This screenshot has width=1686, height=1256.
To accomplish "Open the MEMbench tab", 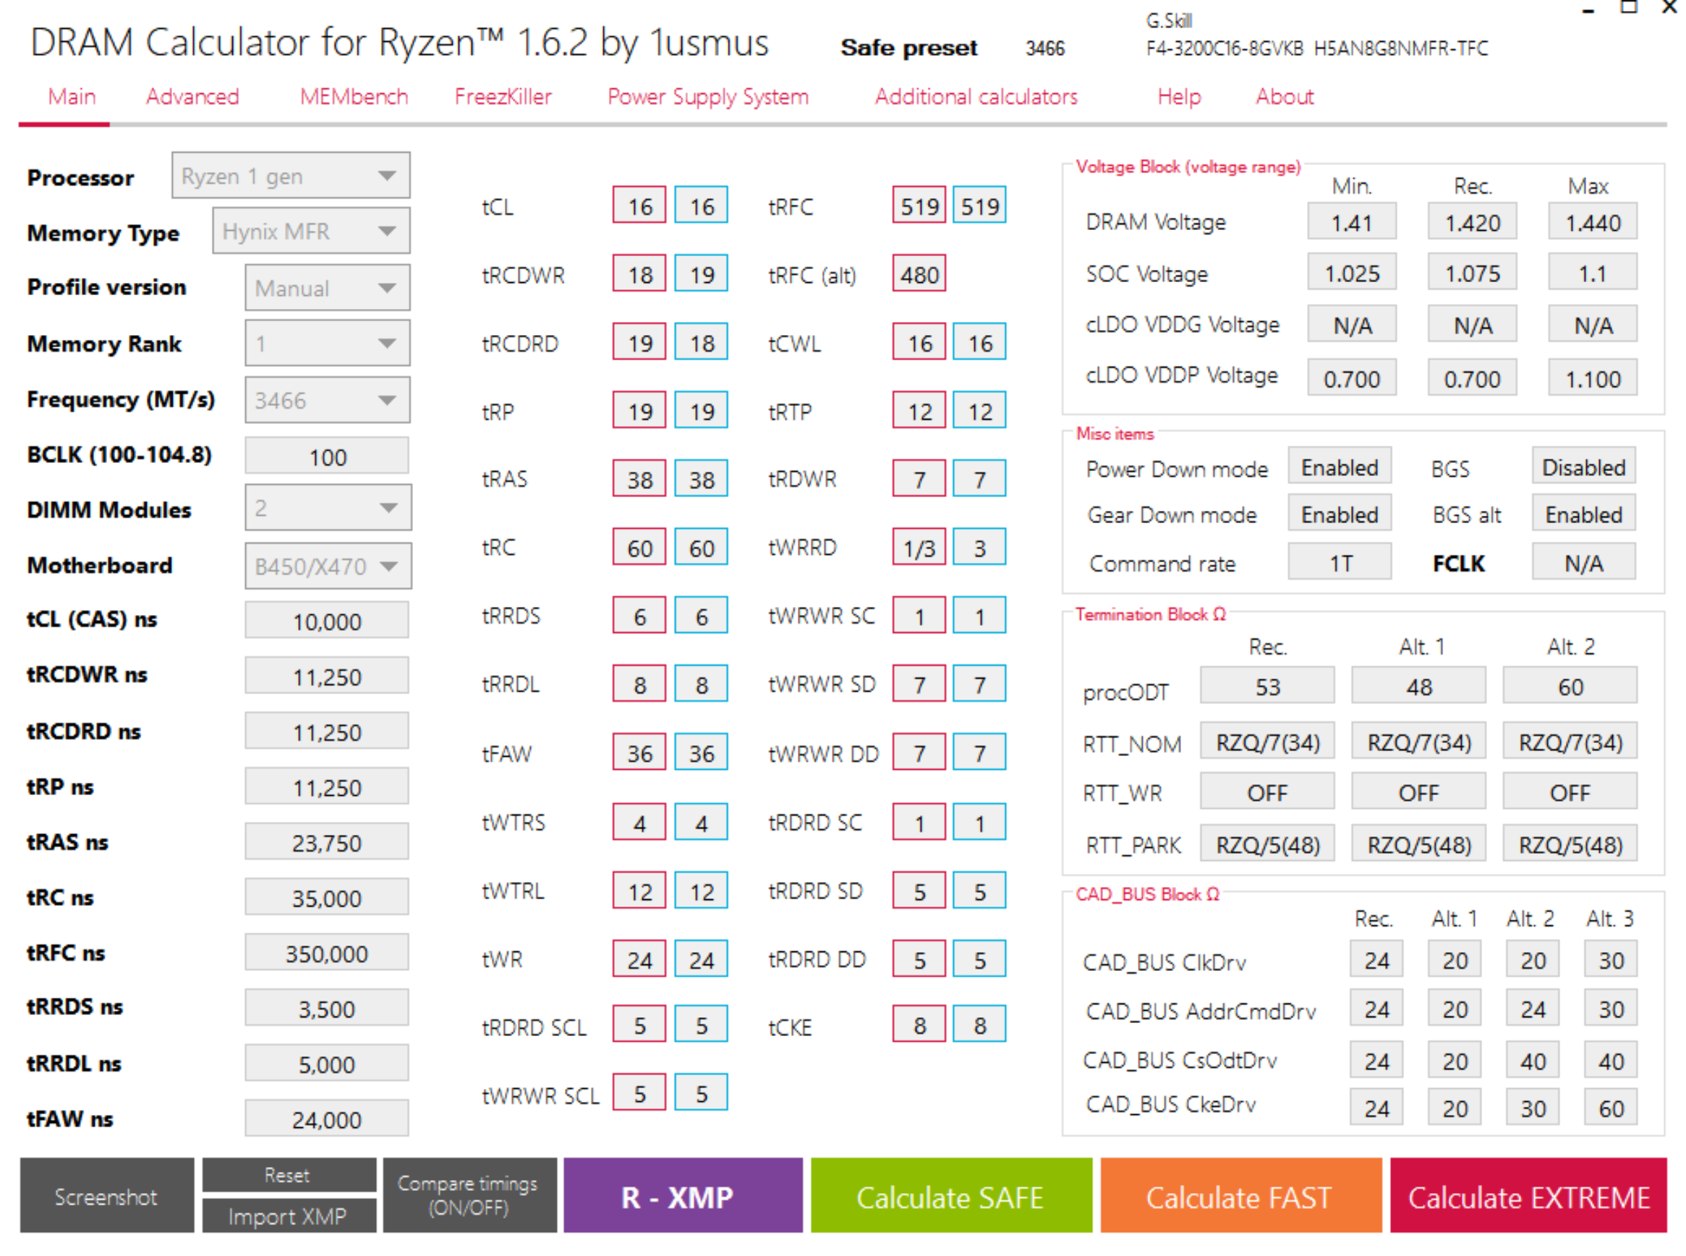I will point(354,96).
